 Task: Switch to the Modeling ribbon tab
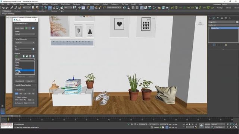7,11
